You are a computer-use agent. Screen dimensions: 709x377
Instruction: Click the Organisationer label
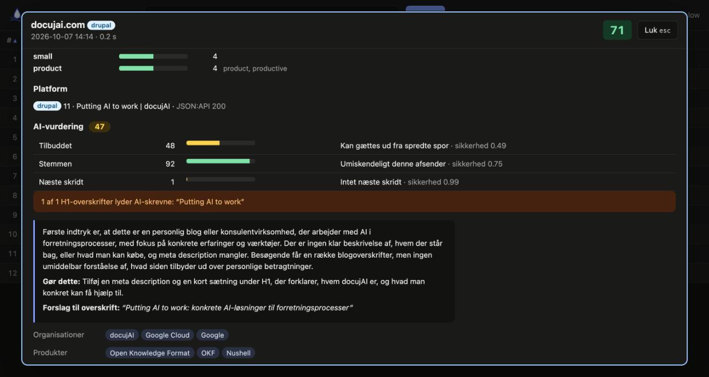point(59,335)
